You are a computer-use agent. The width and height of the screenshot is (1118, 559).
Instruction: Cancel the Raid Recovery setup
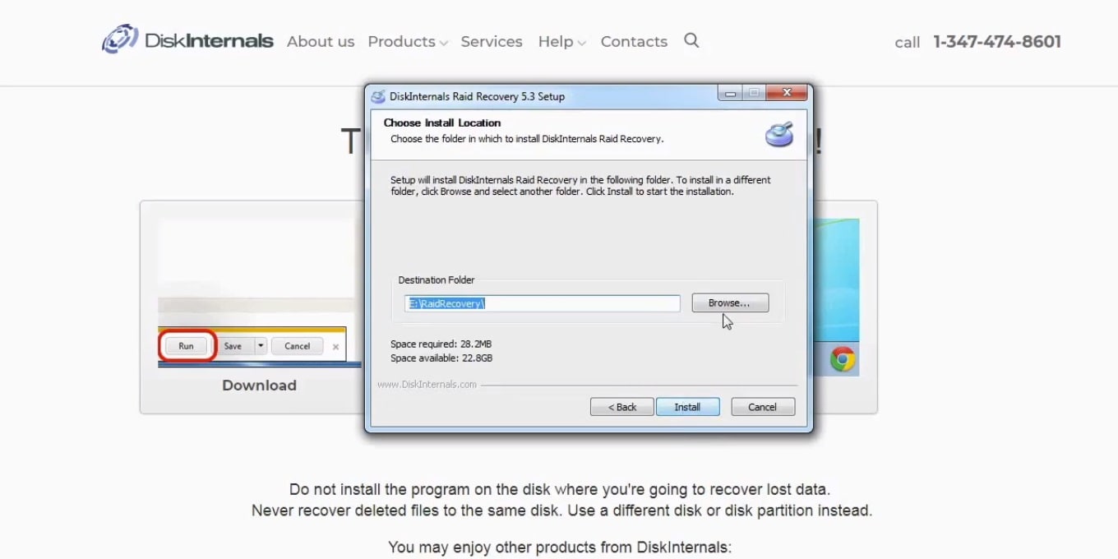click(762, 407)
